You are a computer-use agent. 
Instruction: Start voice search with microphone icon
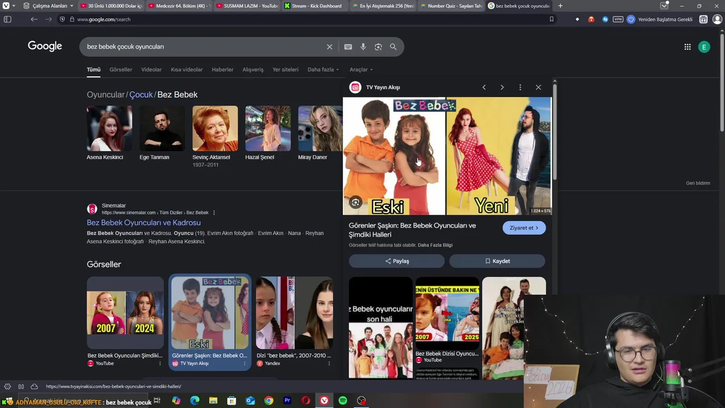pos(363,47)
